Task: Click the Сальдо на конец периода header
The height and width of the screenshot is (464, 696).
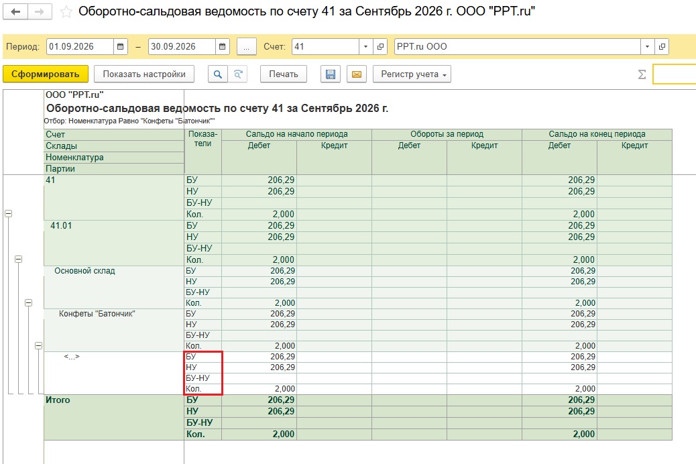Action: (597, 134)
